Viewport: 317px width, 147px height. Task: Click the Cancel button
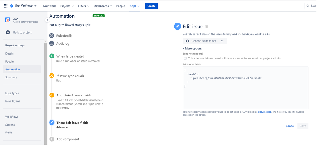click(x=290, y=126)
